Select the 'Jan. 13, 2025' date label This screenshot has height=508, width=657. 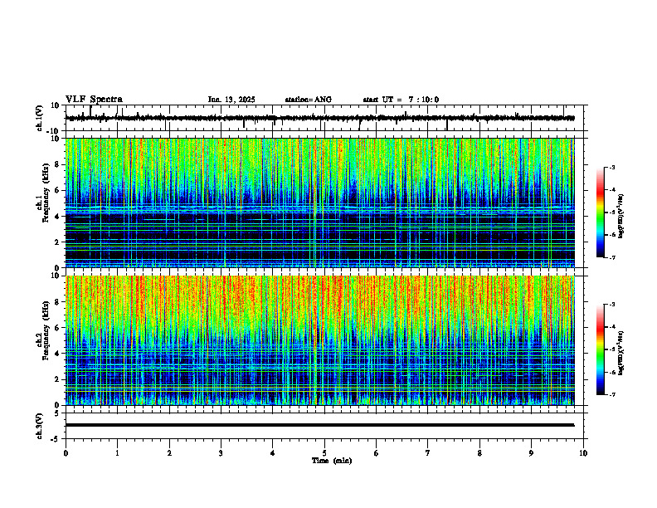(x=231, y=100)
